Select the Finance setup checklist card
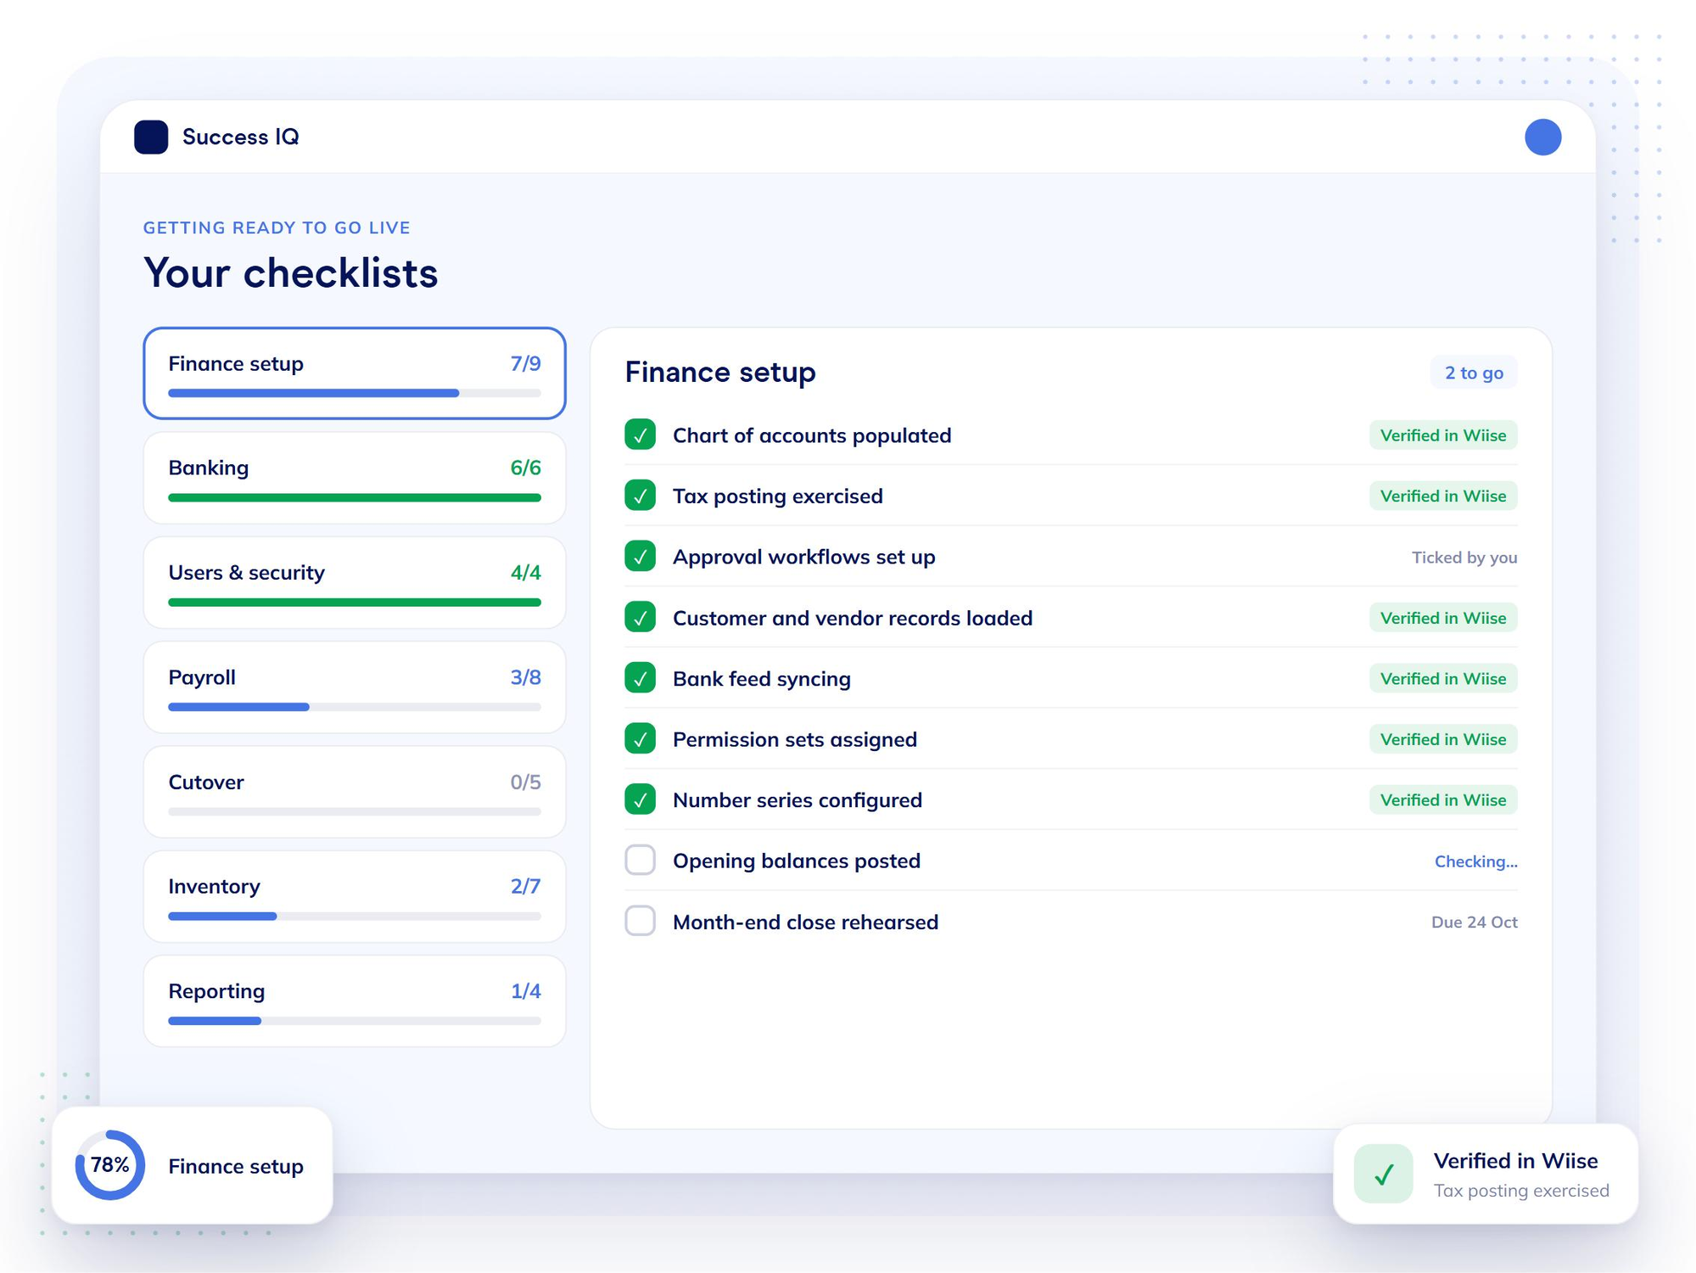1696x1273 pixels. click(355, 373)
